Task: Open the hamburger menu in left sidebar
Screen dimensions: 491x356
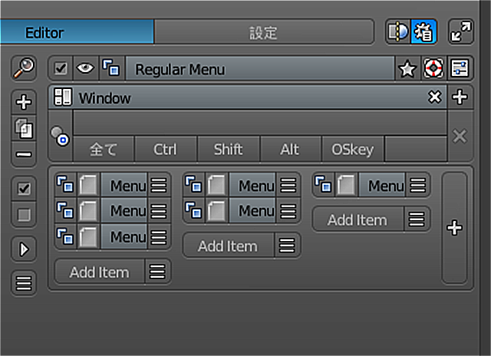Action: [24, 283]
